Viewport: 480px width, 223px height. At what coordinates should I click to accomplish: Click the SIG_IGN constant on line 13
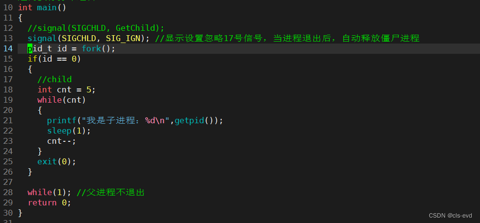coord(123,39)
